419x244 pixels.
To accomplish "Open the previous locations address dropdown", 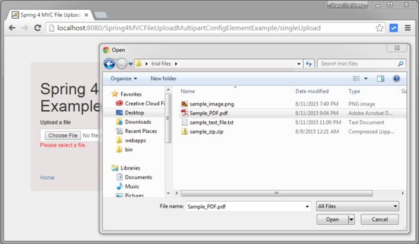I will (298, 64).
